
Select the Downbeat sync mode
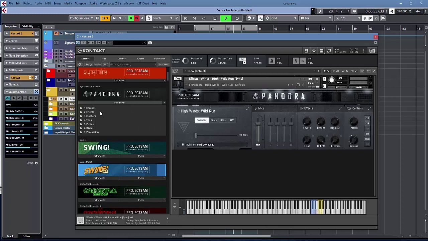pos(202,120)
